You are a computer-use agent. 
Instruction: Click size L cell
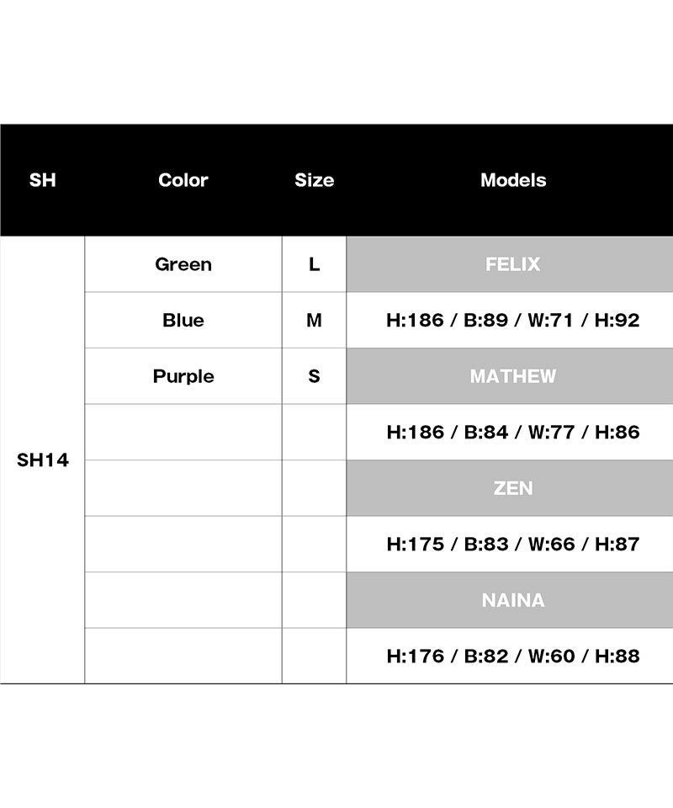click(x=314, y=264)
